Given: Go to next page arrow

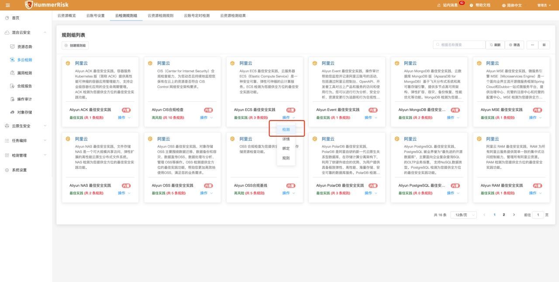Looking at the screenshot, I should click(514, 215).
